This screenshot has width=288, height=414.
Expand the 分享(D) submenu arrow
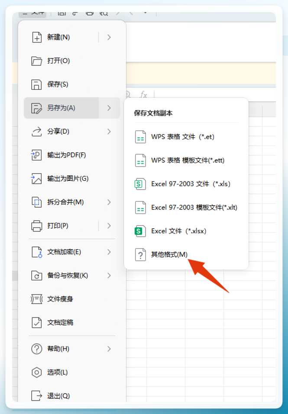(109, 132)
